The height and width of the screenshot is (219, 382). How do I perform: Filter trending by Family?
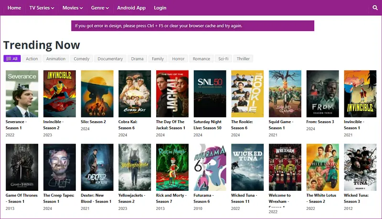158,59
